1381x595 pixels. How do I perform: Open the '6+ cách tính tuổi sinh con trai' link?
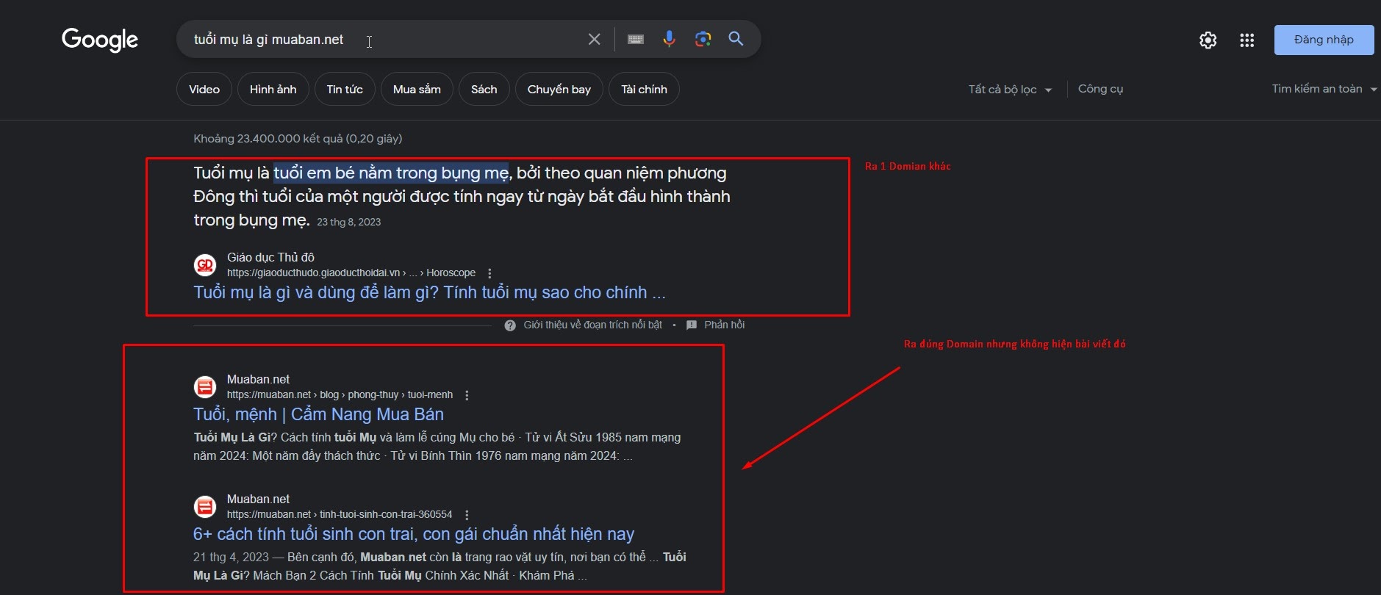pyautogui.click(x=414, y=534)
